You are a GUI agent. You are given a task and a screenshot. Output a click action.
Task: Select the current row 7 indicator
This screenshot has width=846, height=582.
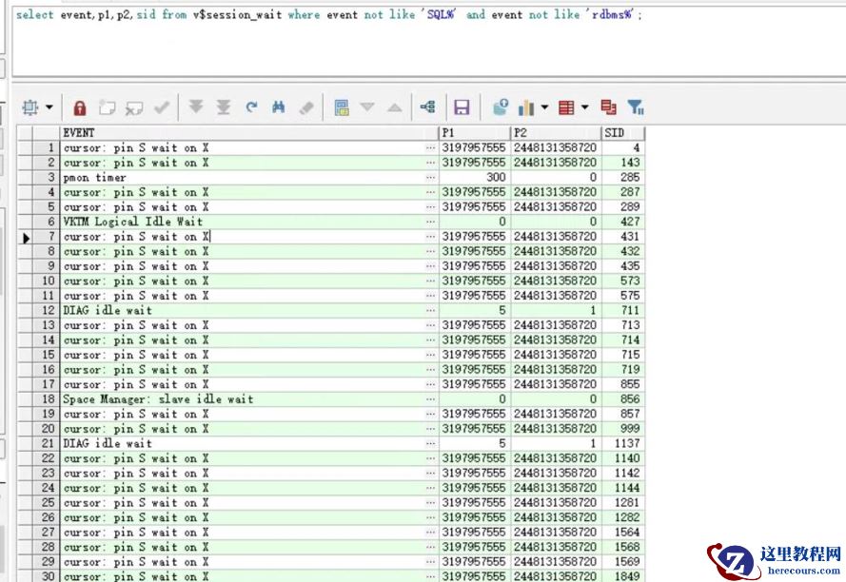pyautogui.click(x=26, y=237)
